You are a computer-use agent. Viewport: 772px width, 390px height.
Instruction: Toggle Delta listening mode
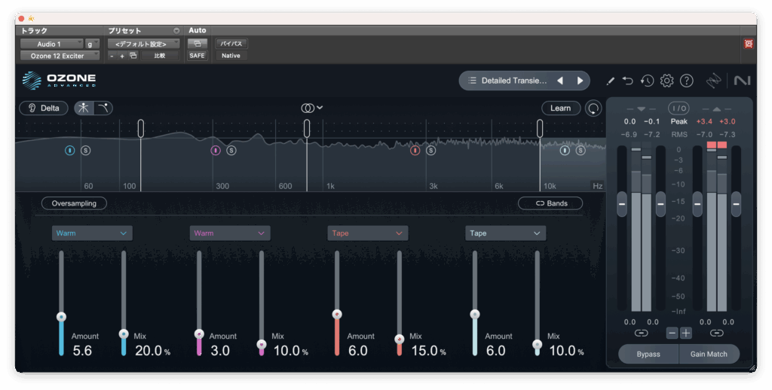pos(44,108)
